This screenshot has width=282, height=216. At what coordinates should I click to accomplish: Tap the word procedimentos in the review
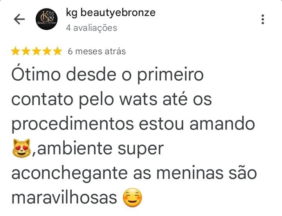tap(73, 124)
